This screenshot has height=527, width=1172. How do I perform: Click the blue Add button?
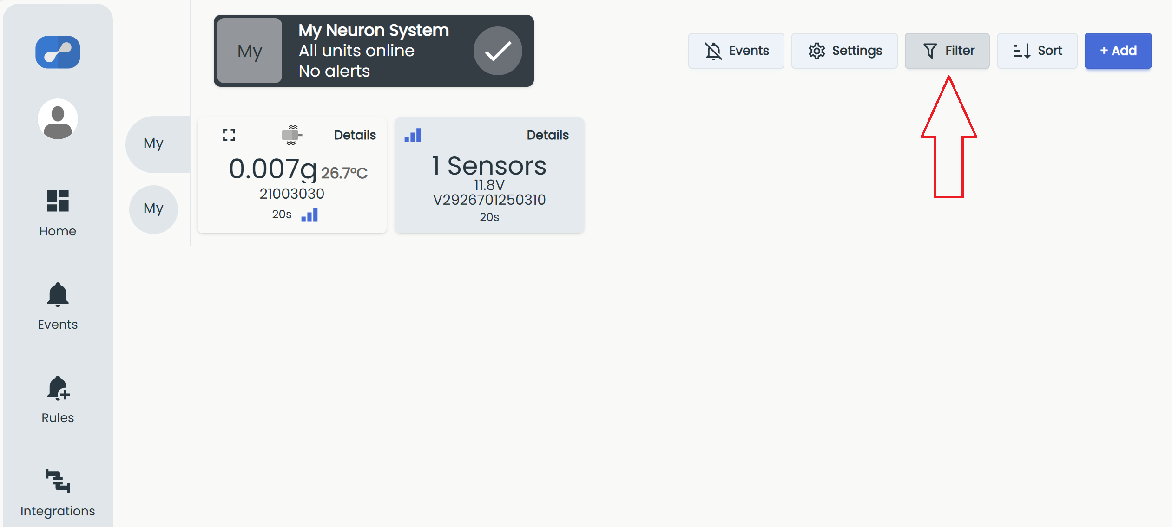[x=1118, y=51]
